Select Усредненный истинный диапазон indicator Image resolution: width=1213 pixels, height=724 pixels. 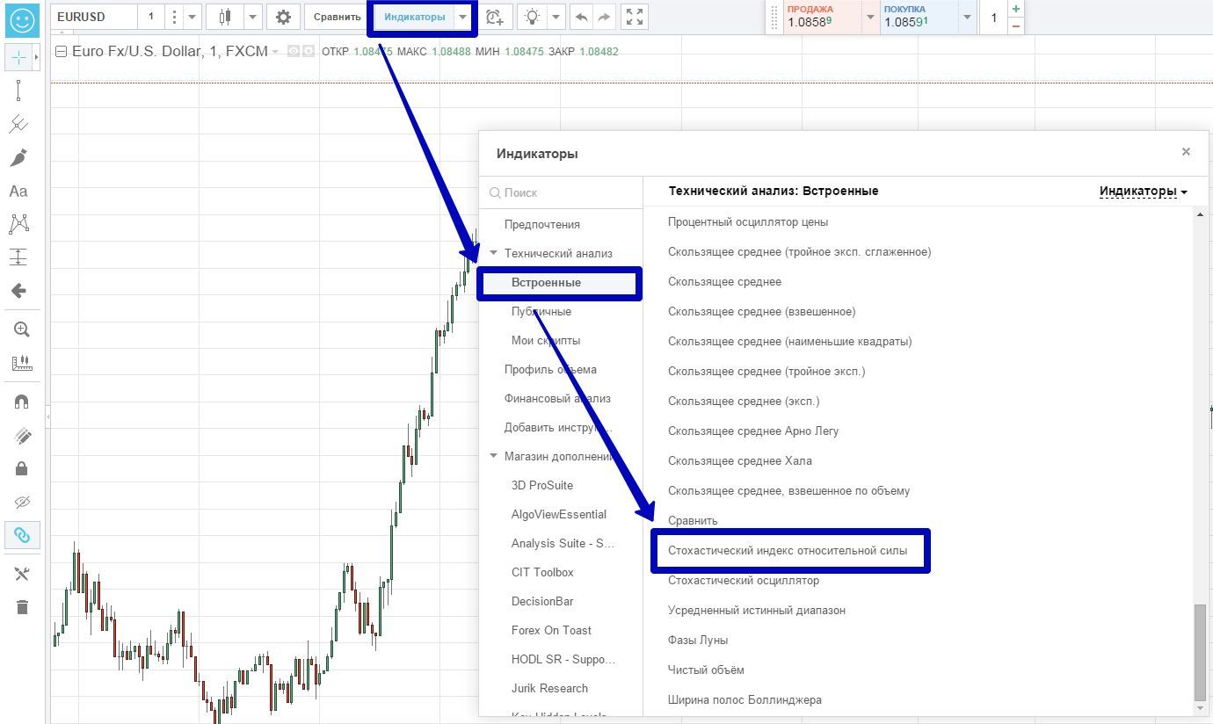click(757, 610)
